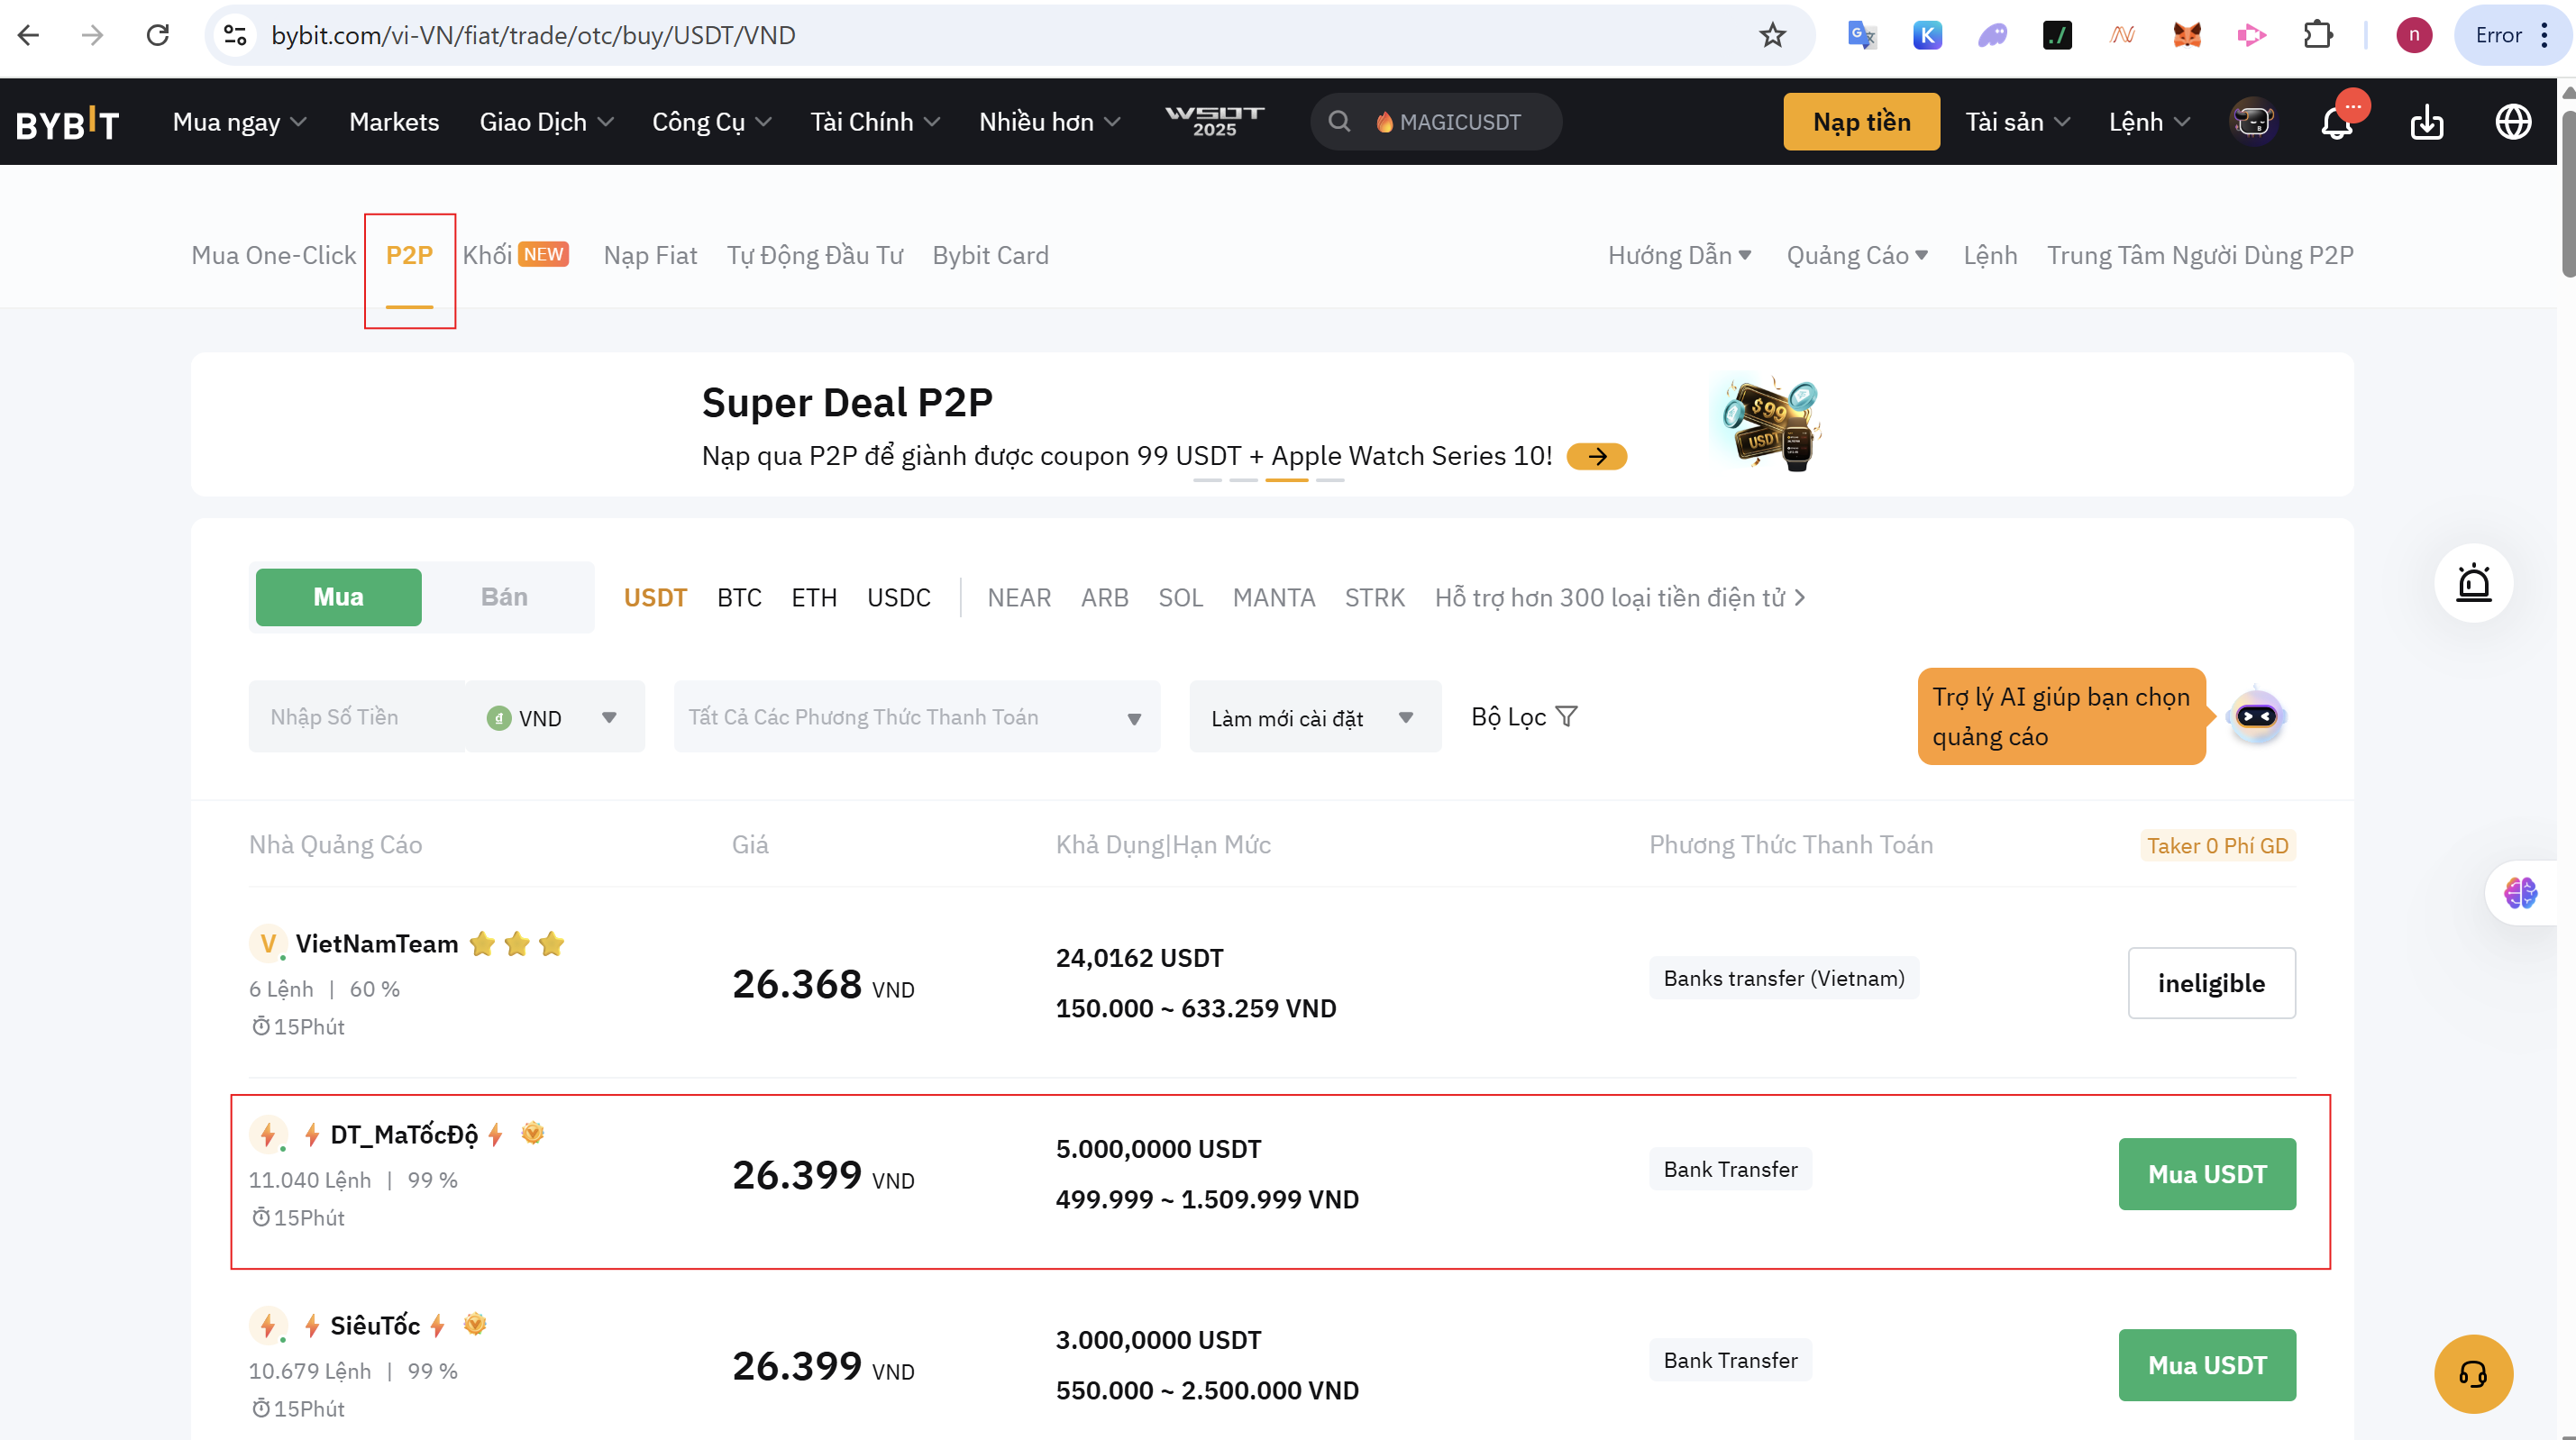This screenshot has width=2576, height=1440.
Task: Expand the payment methods dropdown
Action: click(x=916, y=717)
